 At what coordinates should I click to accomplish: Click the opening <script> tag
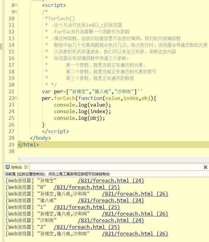[x=54, y=5]
